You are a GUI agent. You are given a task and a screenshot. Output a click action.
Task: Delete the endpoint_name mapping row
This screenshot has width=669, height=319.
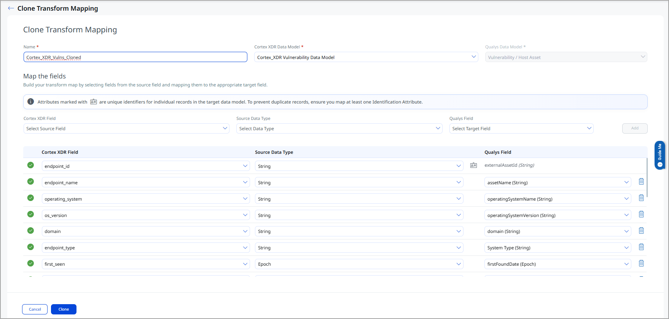click(641, 182)
